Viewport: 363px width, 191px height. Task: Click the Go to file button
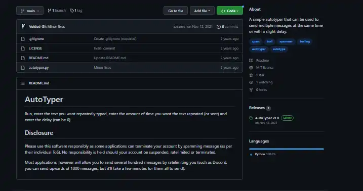point(176,11)
